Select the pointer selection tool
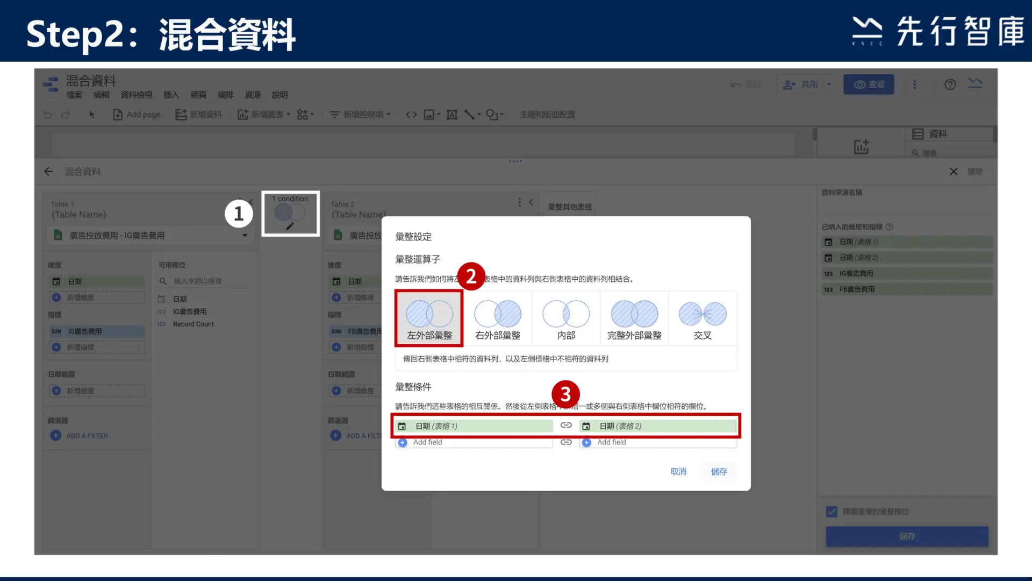The height and width of the screenshot is (581, 1032). [92, 115]
